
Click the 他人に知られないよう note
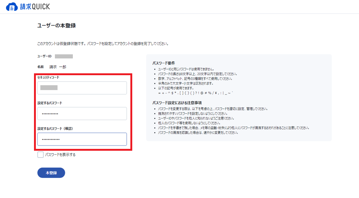pyautogui.click(x=196, y=118)
